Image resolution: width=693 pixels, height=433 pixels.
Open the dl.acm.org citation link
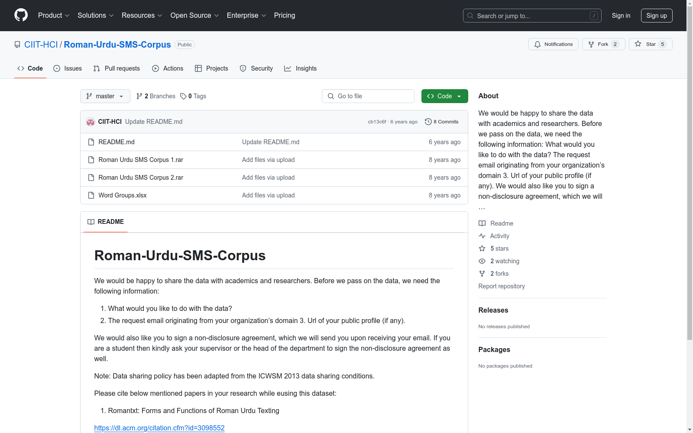(x=159, y=428)
